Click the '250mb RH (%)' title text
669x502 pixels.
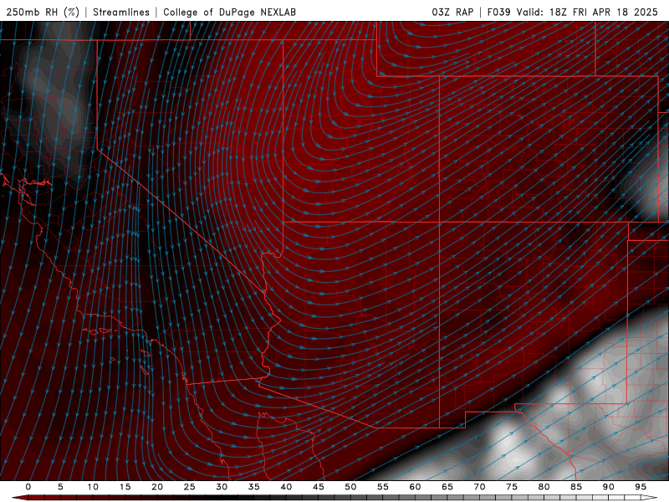pyautogui.click(x=43, y=12)
